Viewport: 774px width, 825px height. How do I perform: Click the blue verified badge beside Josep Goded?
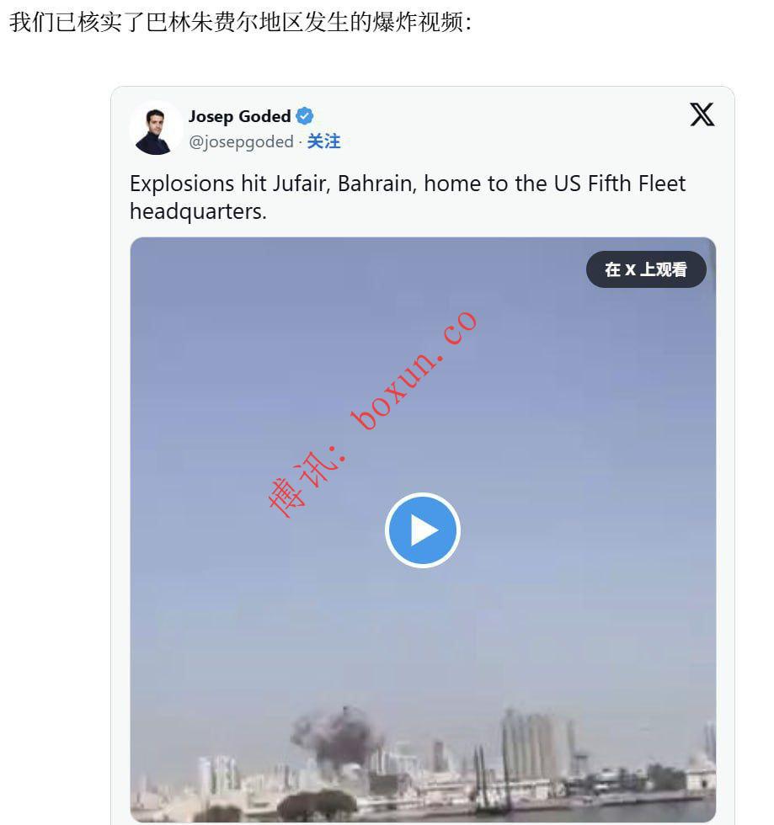(304, 116)
